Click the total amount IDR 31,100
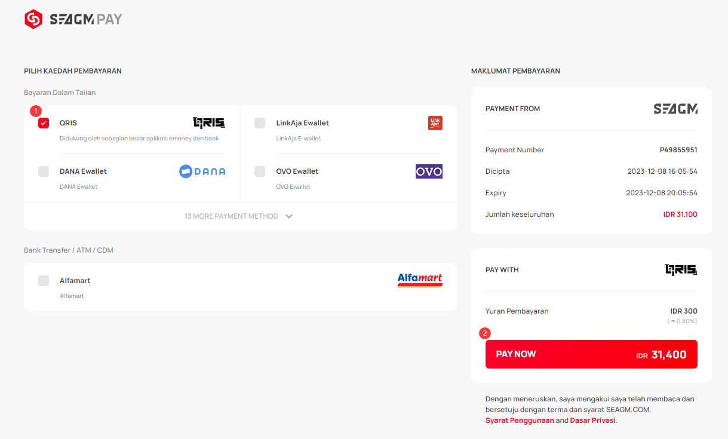This screenshot has height=439, width=728. [680, 214]
